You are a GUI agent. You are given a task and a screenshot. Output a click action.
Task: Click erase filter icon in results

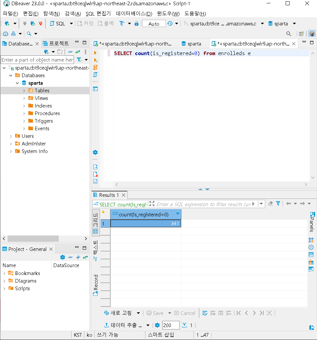coord(270,203)
